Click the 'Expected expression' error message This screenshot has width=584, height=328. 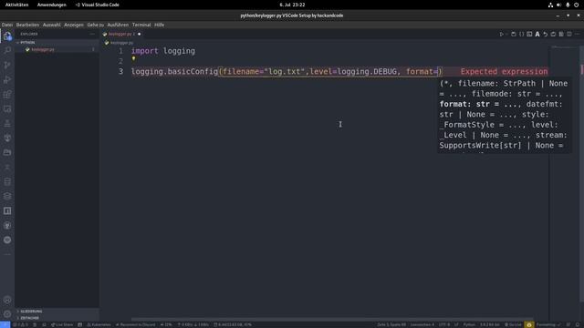coord(504,71)
